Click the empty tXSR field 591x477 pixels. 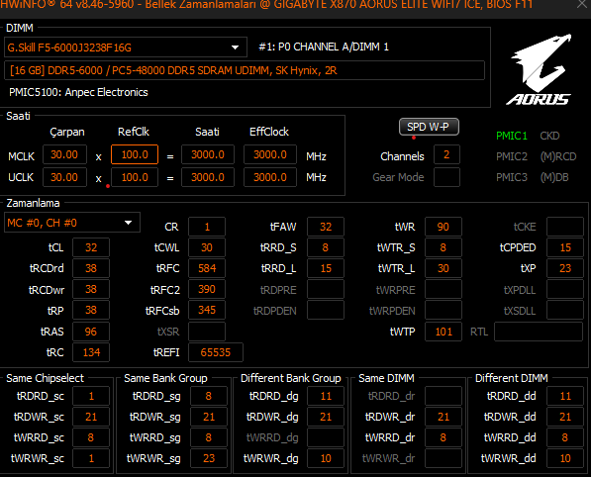click(207, 332)
